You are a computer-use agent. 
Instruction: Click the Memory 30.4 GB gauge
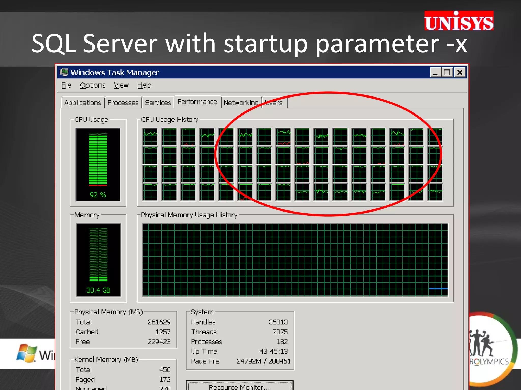98,260
